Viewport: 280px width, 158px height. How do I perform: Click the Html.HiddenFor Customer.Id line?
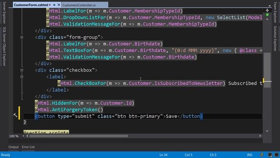(84, 103)
